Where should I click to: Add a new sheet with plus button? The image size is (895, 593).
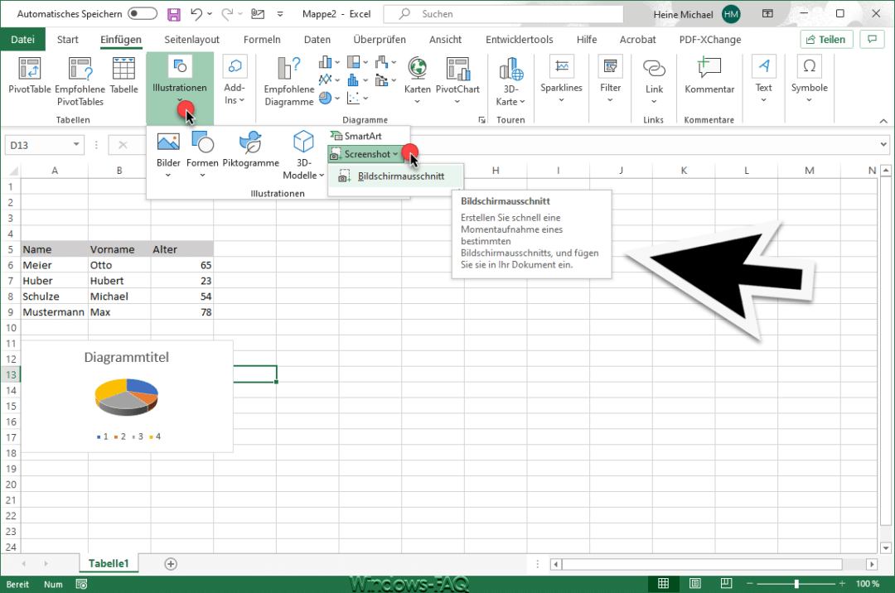pyautogui.click(x=170, y=564)
